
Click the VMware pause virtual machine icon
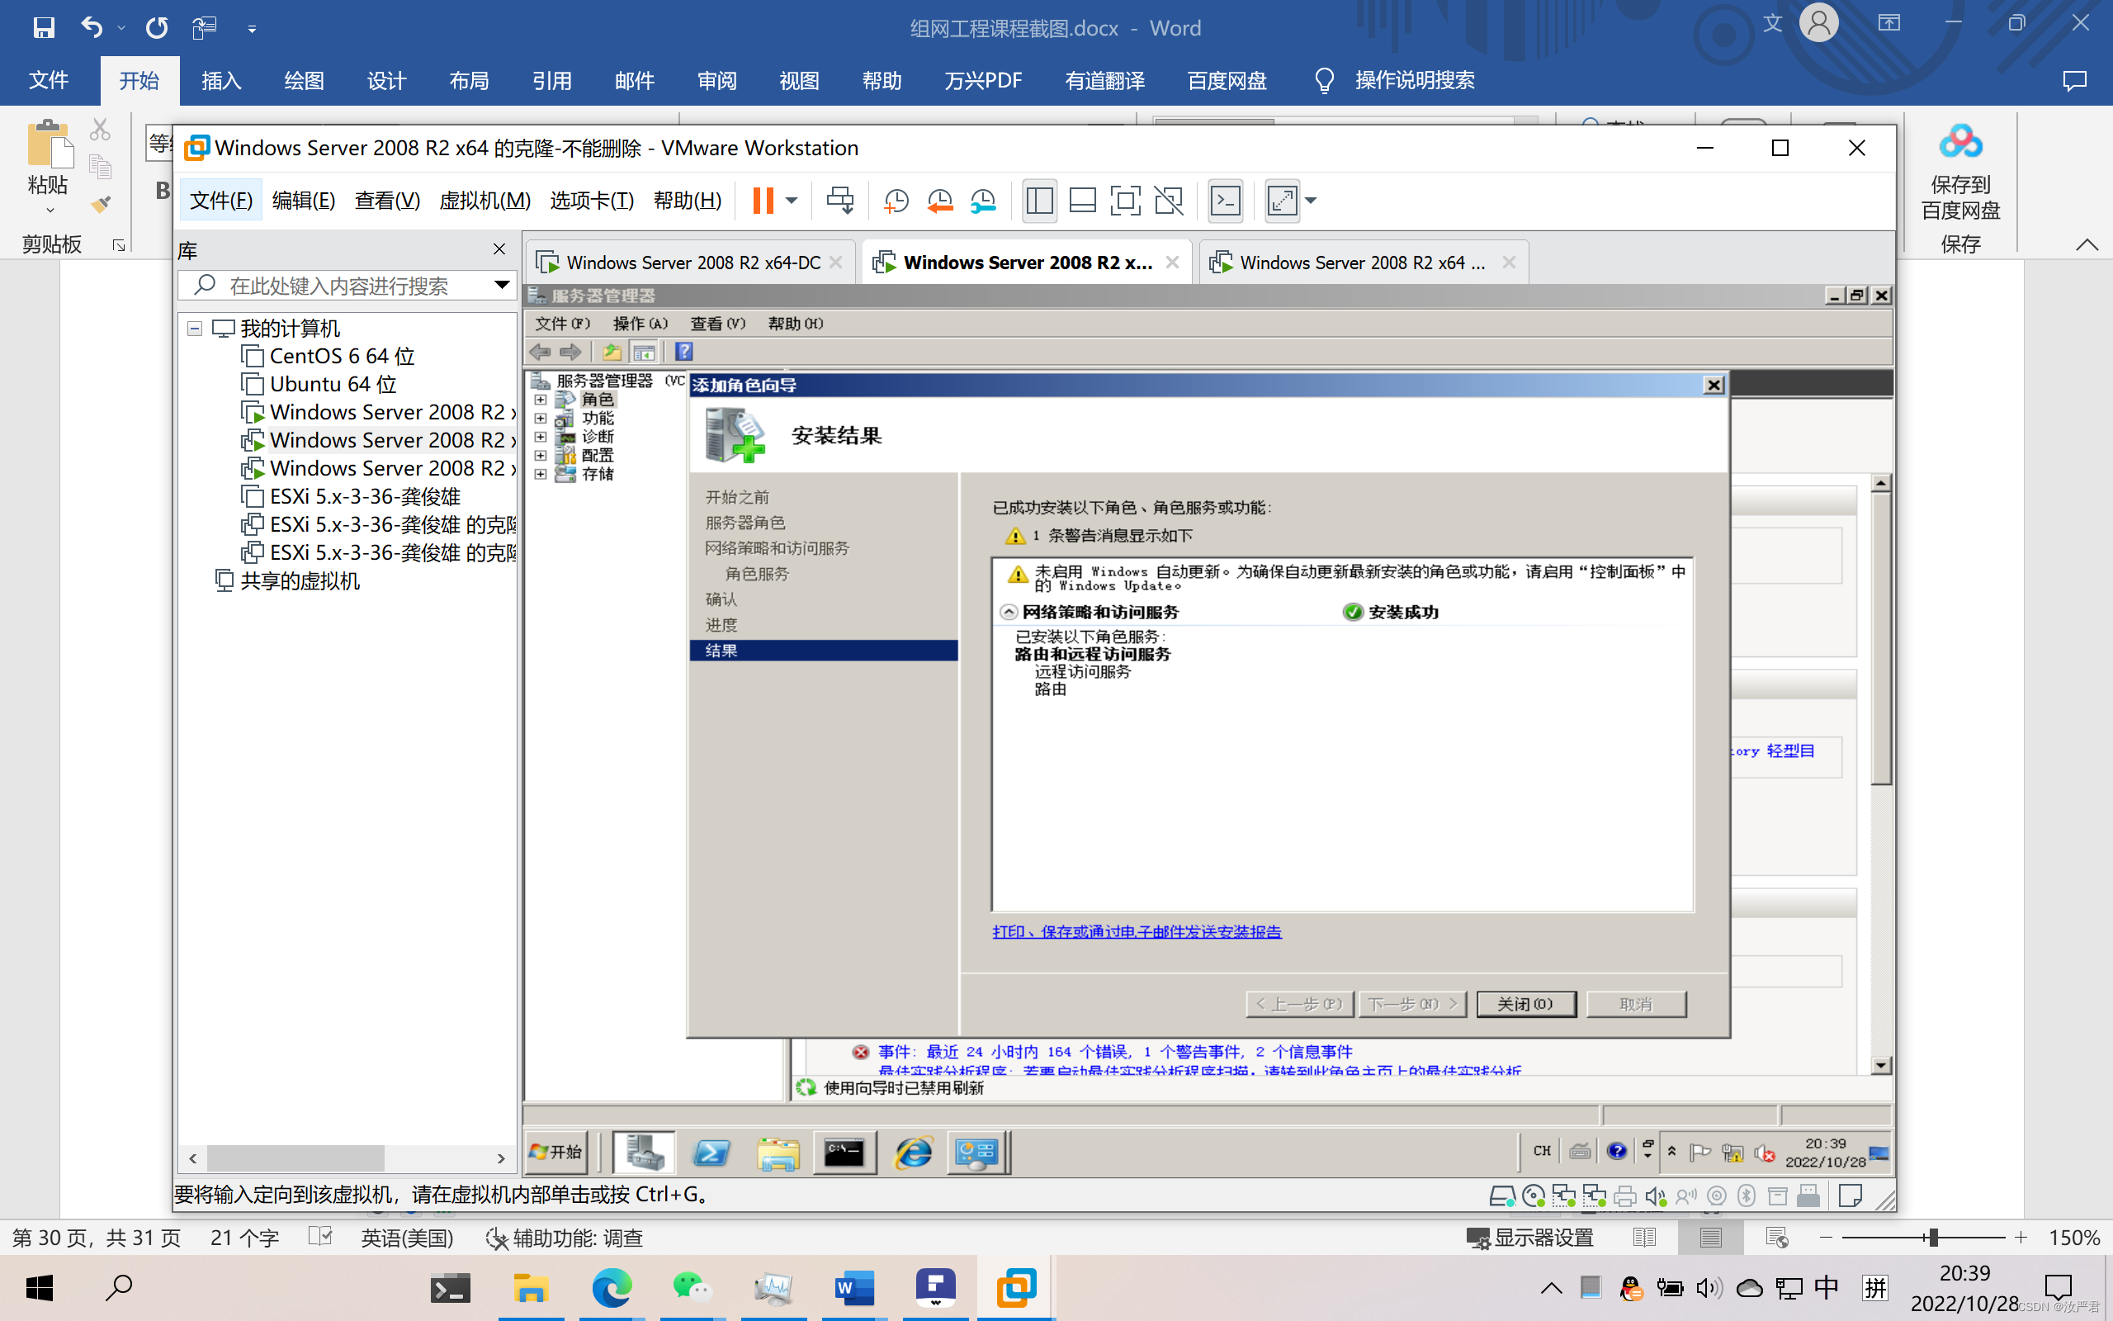point(763,200)
